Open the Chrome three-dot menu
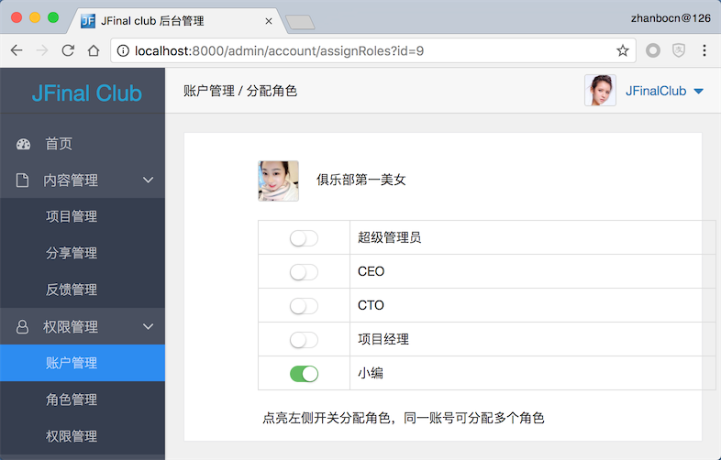Viewport: 721px width, 460px height. (704, 50)
